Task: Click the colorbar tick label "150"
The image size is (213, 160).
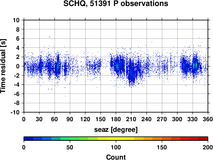Action: click(x=162, y=147)
